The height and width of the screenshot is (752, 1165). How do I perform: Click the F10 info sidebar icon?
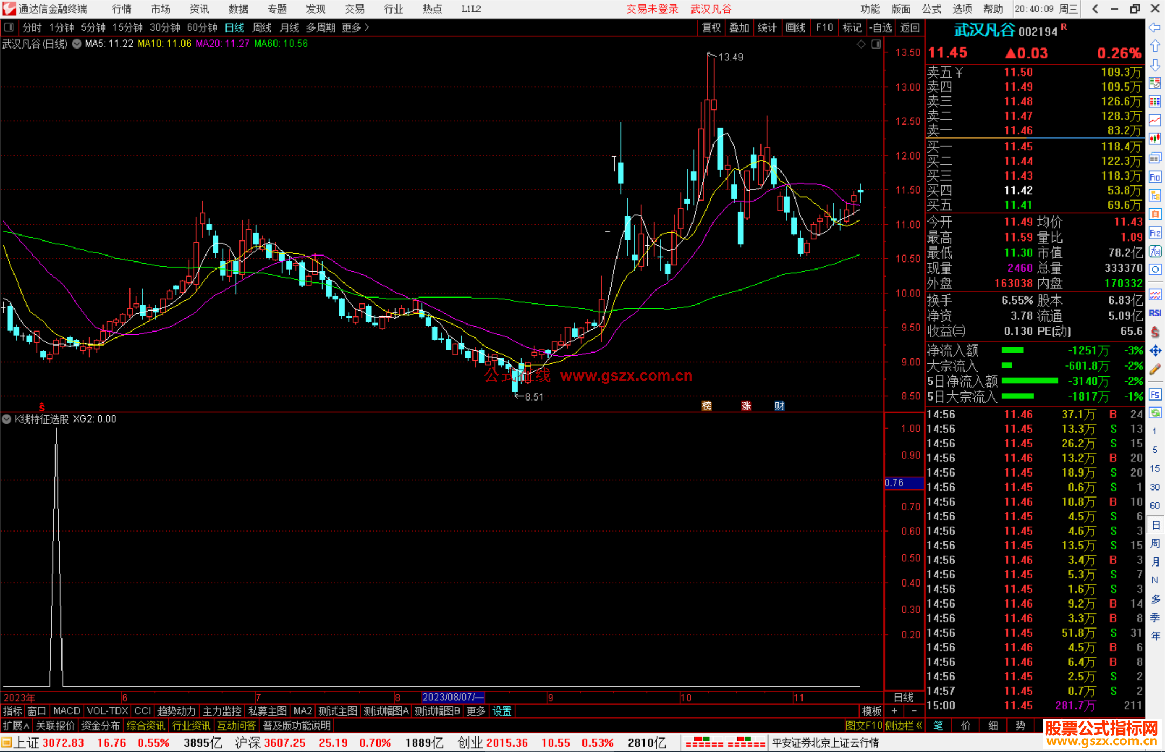pyautogui.click(x=1155, y=177)
